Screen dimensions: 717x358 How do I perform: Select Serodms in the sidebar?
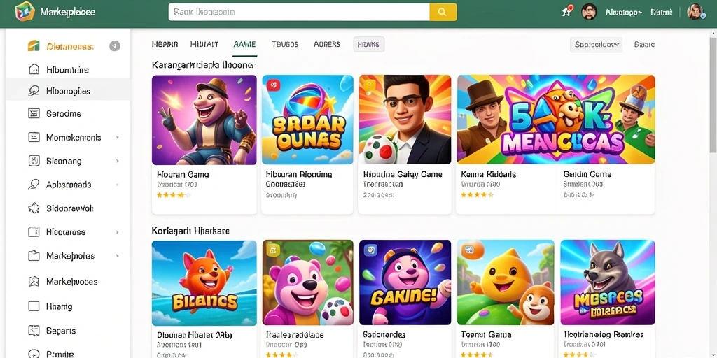(64, 114)
